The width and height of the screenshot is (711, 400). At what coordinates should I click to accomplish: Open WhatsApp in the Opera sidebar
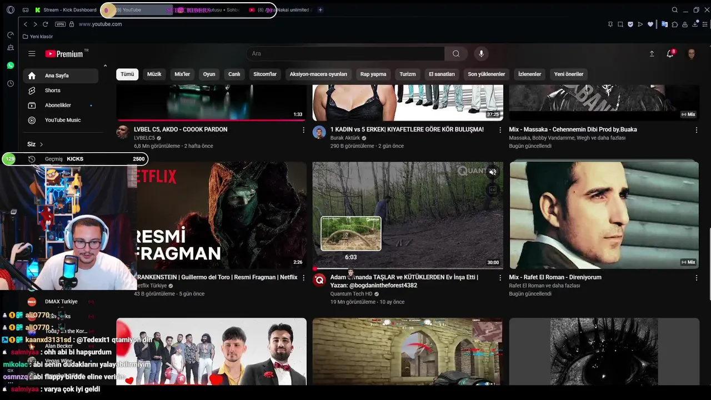pyautogui.click(x=11, y=66)
